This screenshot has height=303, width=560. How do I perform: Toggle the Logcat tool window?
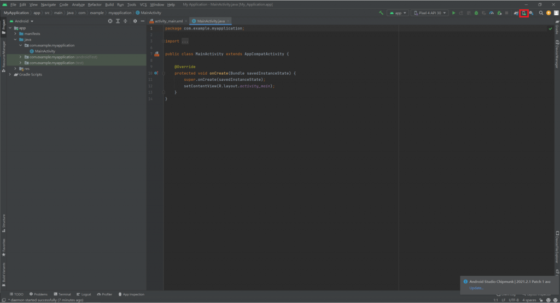84,294
